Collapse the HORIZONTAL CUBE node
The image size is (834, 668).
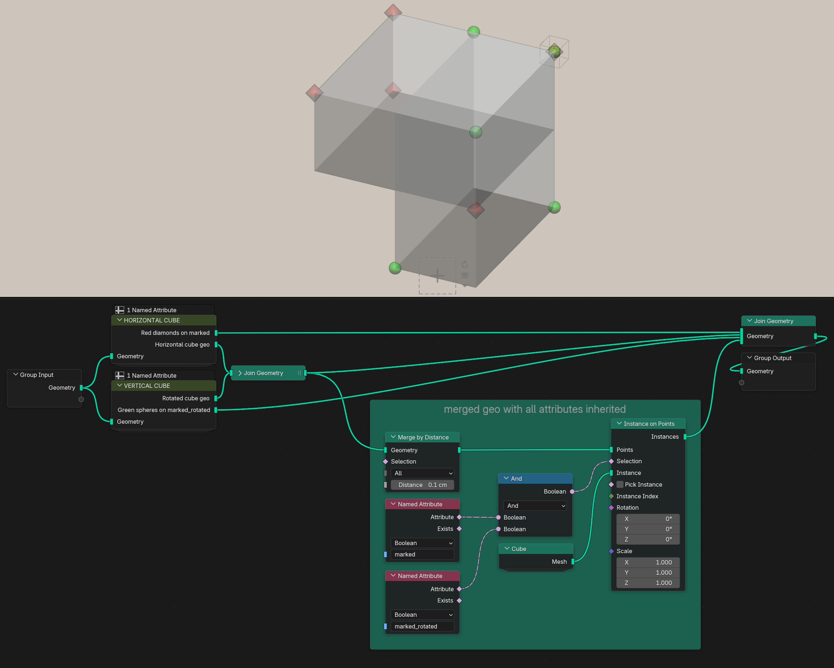point(120,320)
